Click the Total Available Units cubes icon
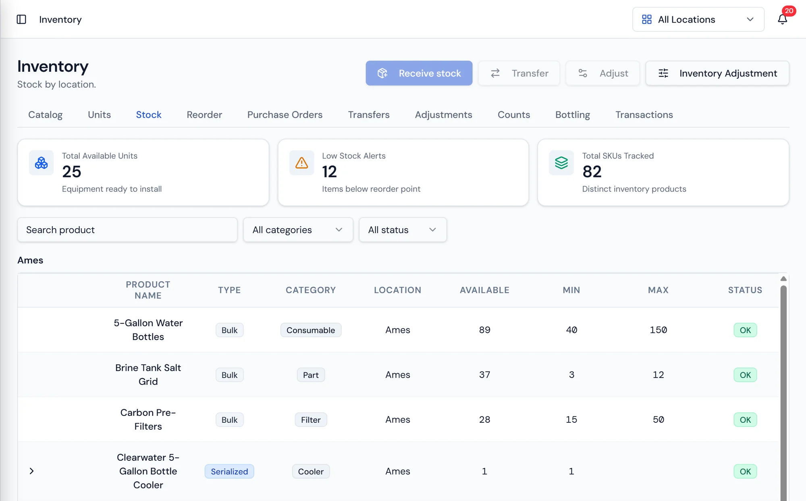Viewport: 806px width, 501px height. tap(42, 163)
